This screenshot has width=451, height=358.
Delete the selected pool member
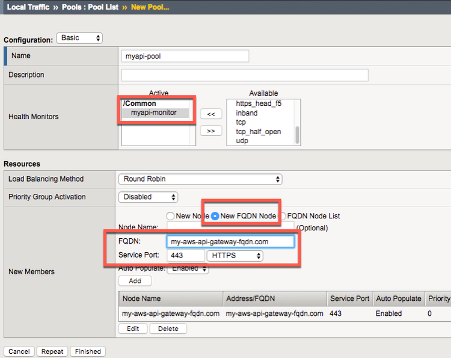tap(168, 329)
